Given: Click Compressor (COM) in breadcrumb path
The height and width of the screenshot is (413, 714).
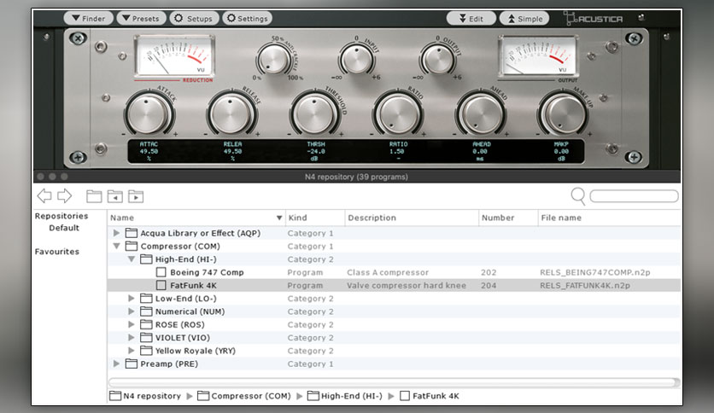Looking at the screenshot, I should [x=244, y=396].
